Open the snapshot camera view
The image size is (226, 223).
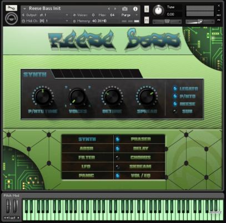point(125,8)
